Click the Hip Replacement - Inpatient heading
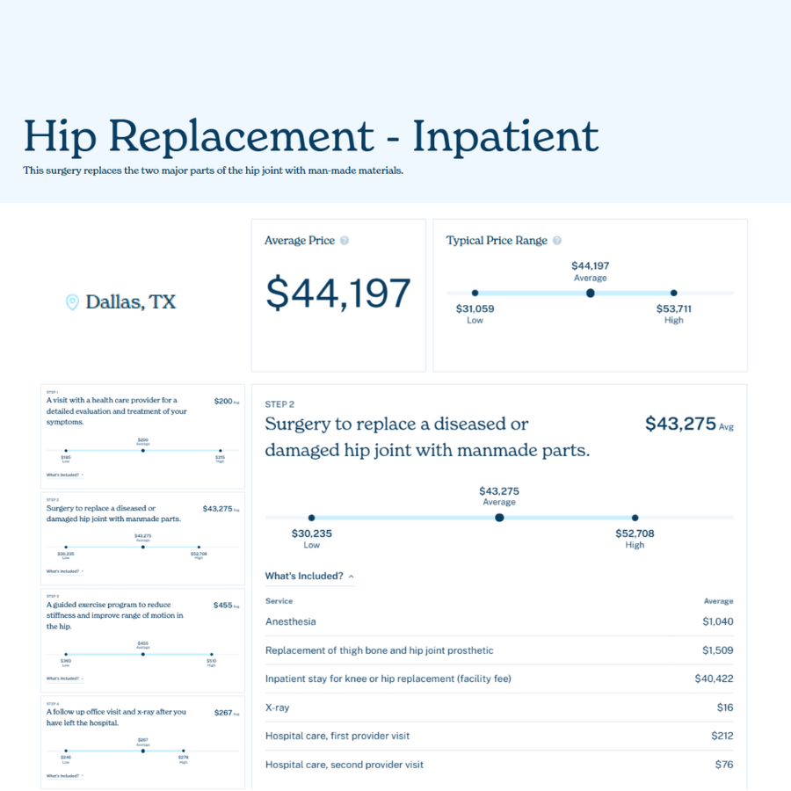The image size is (791, 791). [310, 136]
